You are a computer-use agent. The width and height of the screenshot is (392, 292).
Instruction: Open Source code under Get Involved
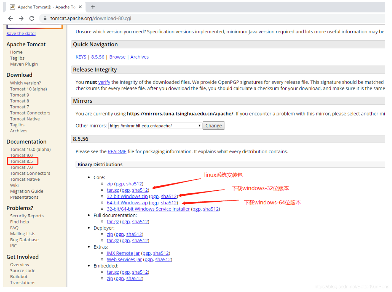pyautogui.click(x=23, y=271)
